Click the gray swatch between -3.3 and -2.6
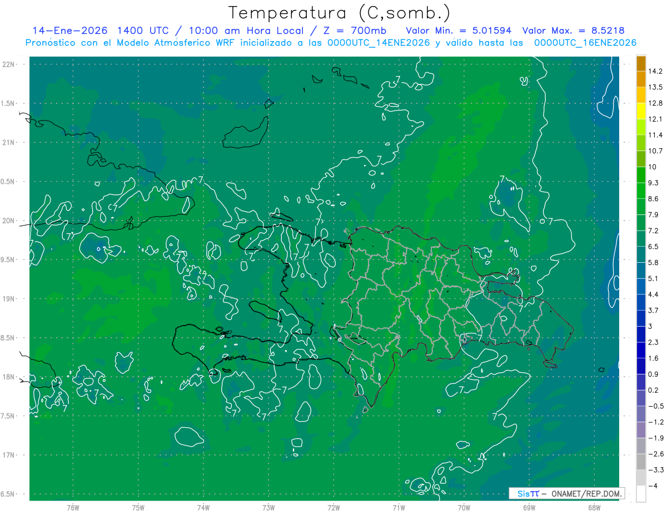 641,462
